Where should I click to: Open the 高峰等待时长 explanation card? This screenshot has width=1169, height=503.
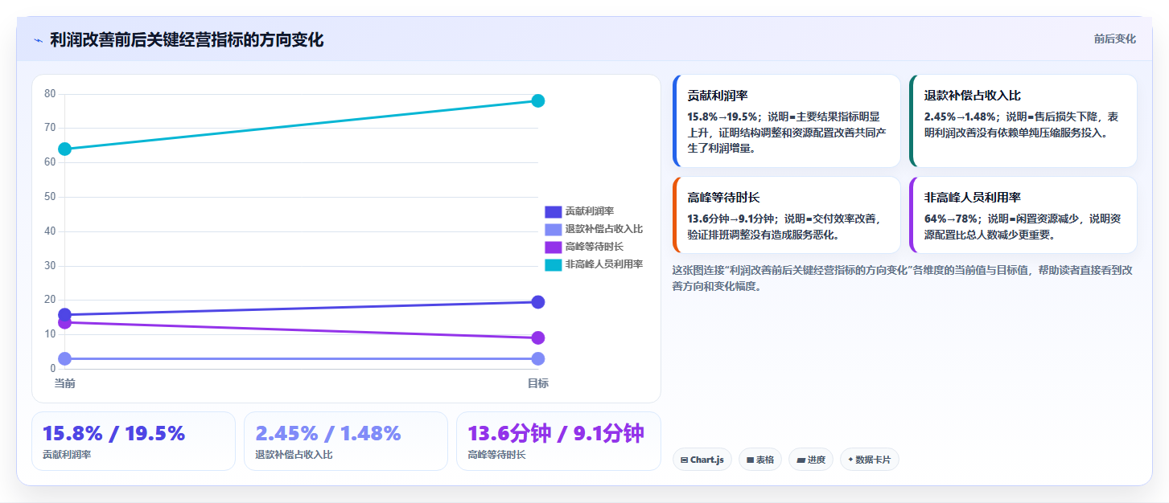786,215
